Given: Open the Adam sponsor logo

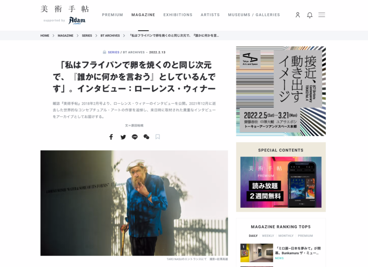Looking at the screenshot, I should coord(77,20).
